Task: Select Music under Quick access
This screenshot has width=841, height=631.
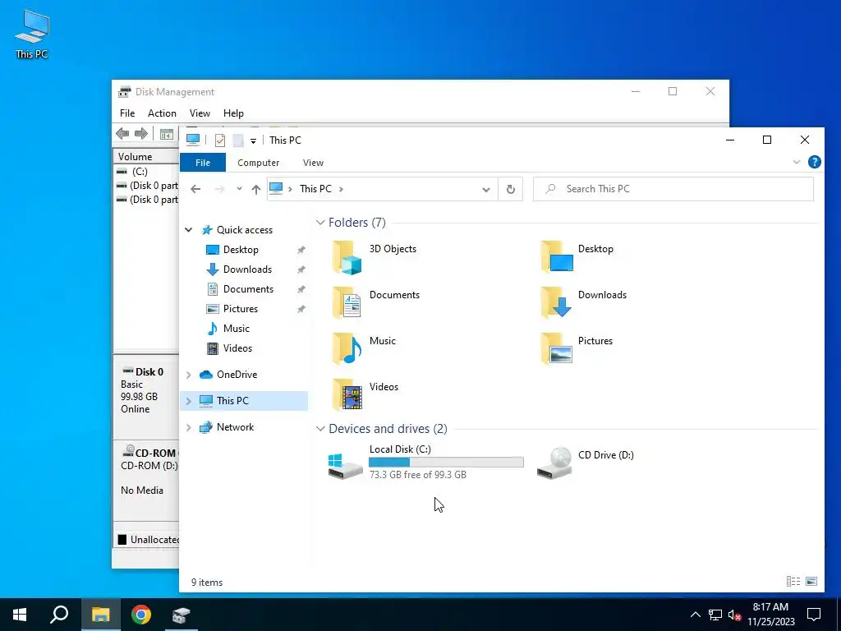Action: pos(237,329)
